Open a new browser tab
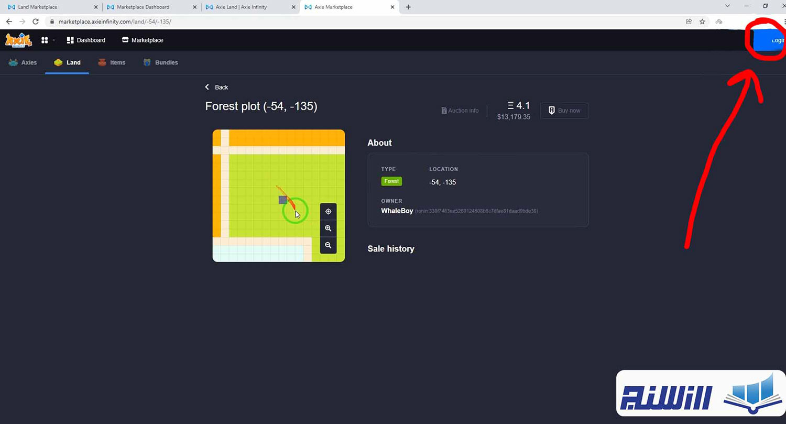The height and width of the screenshot is (424, 786). pyautogui.click(x=408, y=7)
